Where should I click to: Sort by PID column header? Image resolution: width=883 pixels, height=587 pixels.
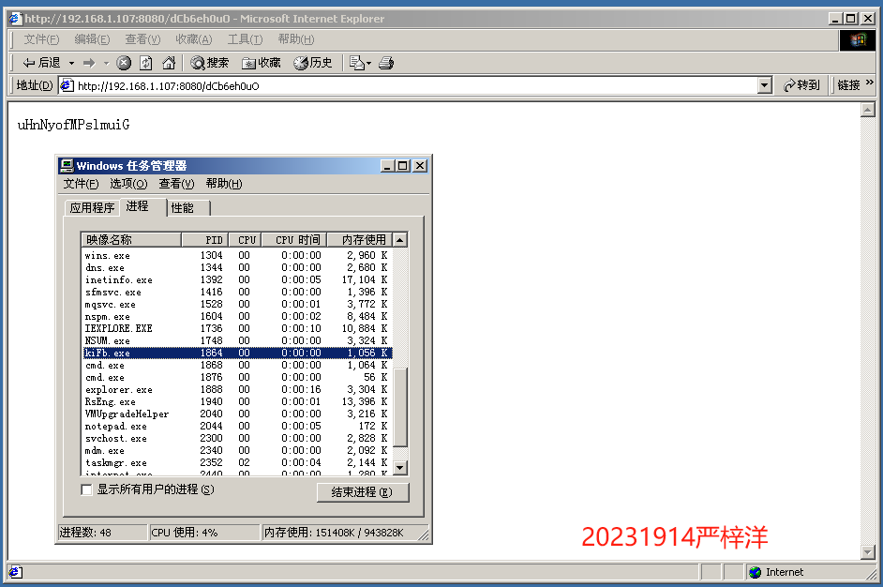coord(204,240)
